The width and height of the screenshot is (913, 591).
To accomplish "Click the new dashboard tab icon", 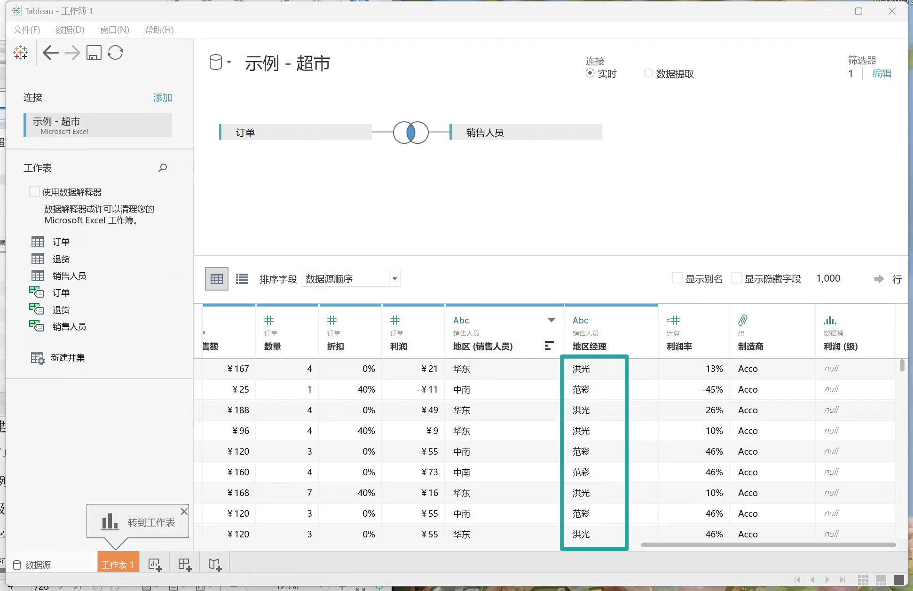I will [x=185, y=565].
